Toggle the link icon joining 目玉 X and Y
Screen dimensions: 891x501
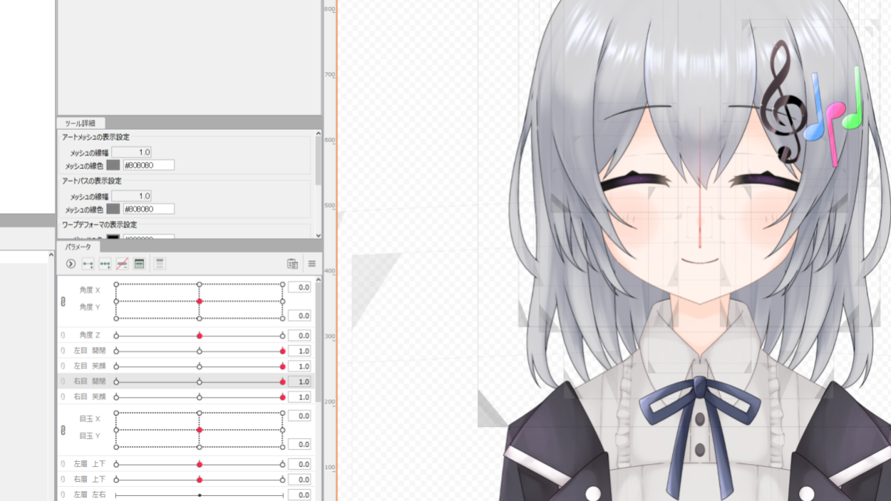pyautogui.click(x=63, y=430)
